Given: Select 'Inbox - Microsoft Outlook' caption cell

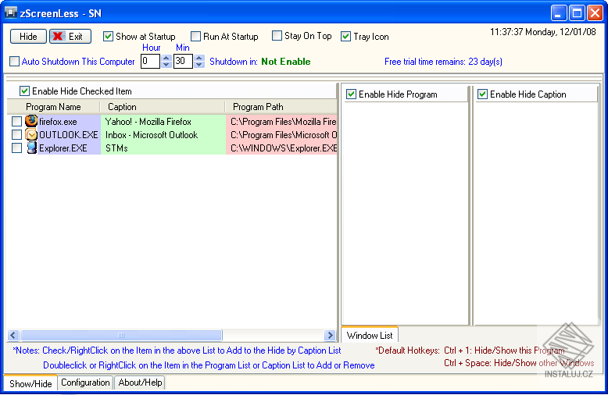Looking at the screenshot, I should pos(163,135).
